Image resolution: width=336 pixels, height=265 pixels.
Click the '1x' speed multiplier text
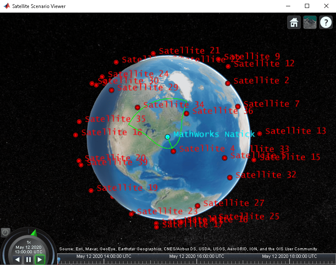tap(29, 242)
